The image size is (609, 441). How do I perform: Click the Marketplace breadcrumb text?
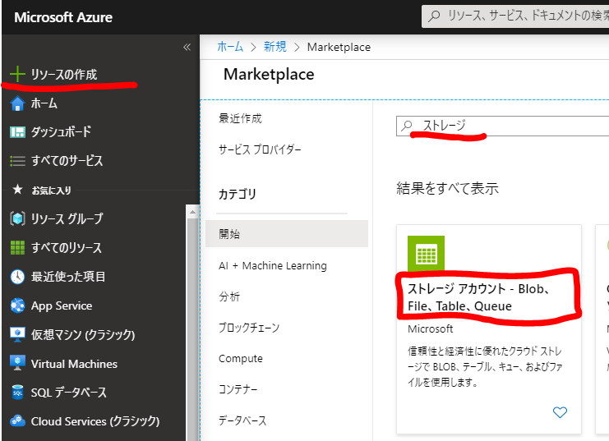click(x=339, y=47)
